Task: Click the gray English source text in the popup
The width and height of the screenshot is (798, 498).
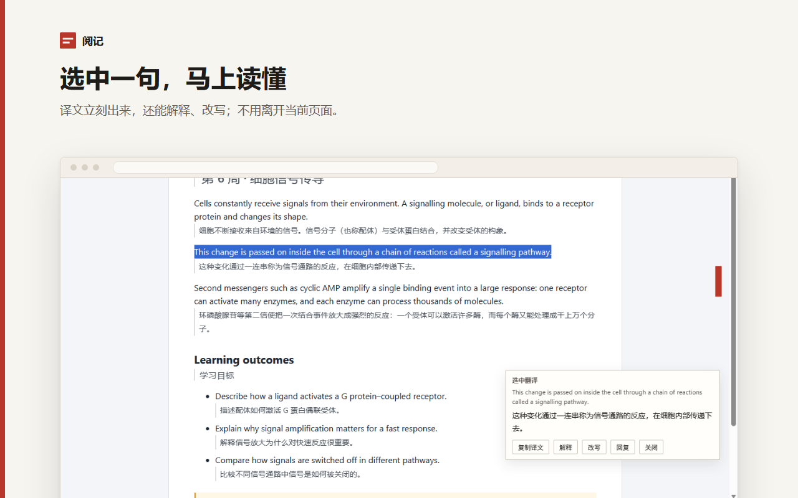Action: click(x=607, y=397)
